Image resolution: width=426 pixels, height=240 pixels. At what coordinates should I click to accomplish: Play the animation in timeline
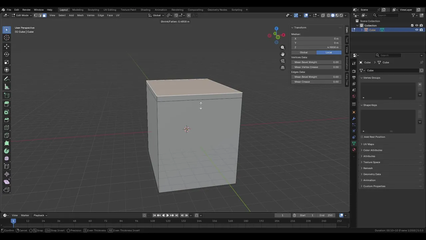[x=167, y=215]
